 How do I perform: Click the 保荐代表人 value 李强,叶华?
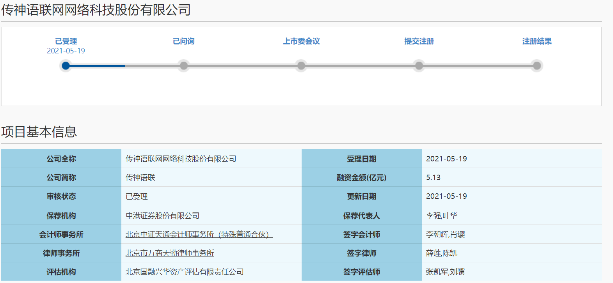[442, 216]
